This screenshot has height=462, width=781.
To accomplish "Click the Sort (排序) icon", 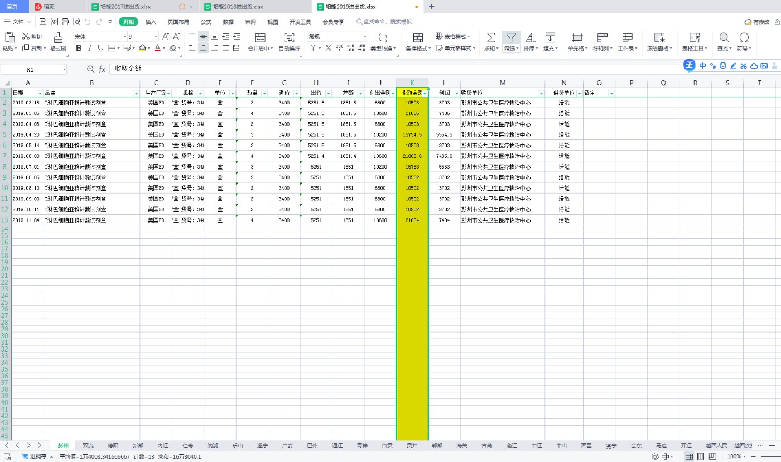I will point(530,38).
